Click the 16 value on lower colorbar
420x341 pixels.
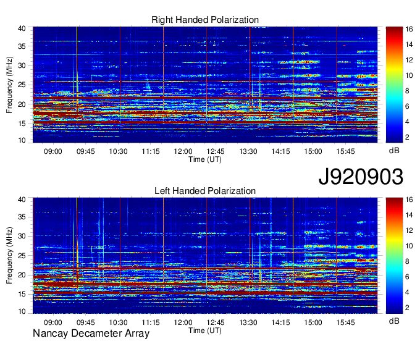(x=409, y=200)
